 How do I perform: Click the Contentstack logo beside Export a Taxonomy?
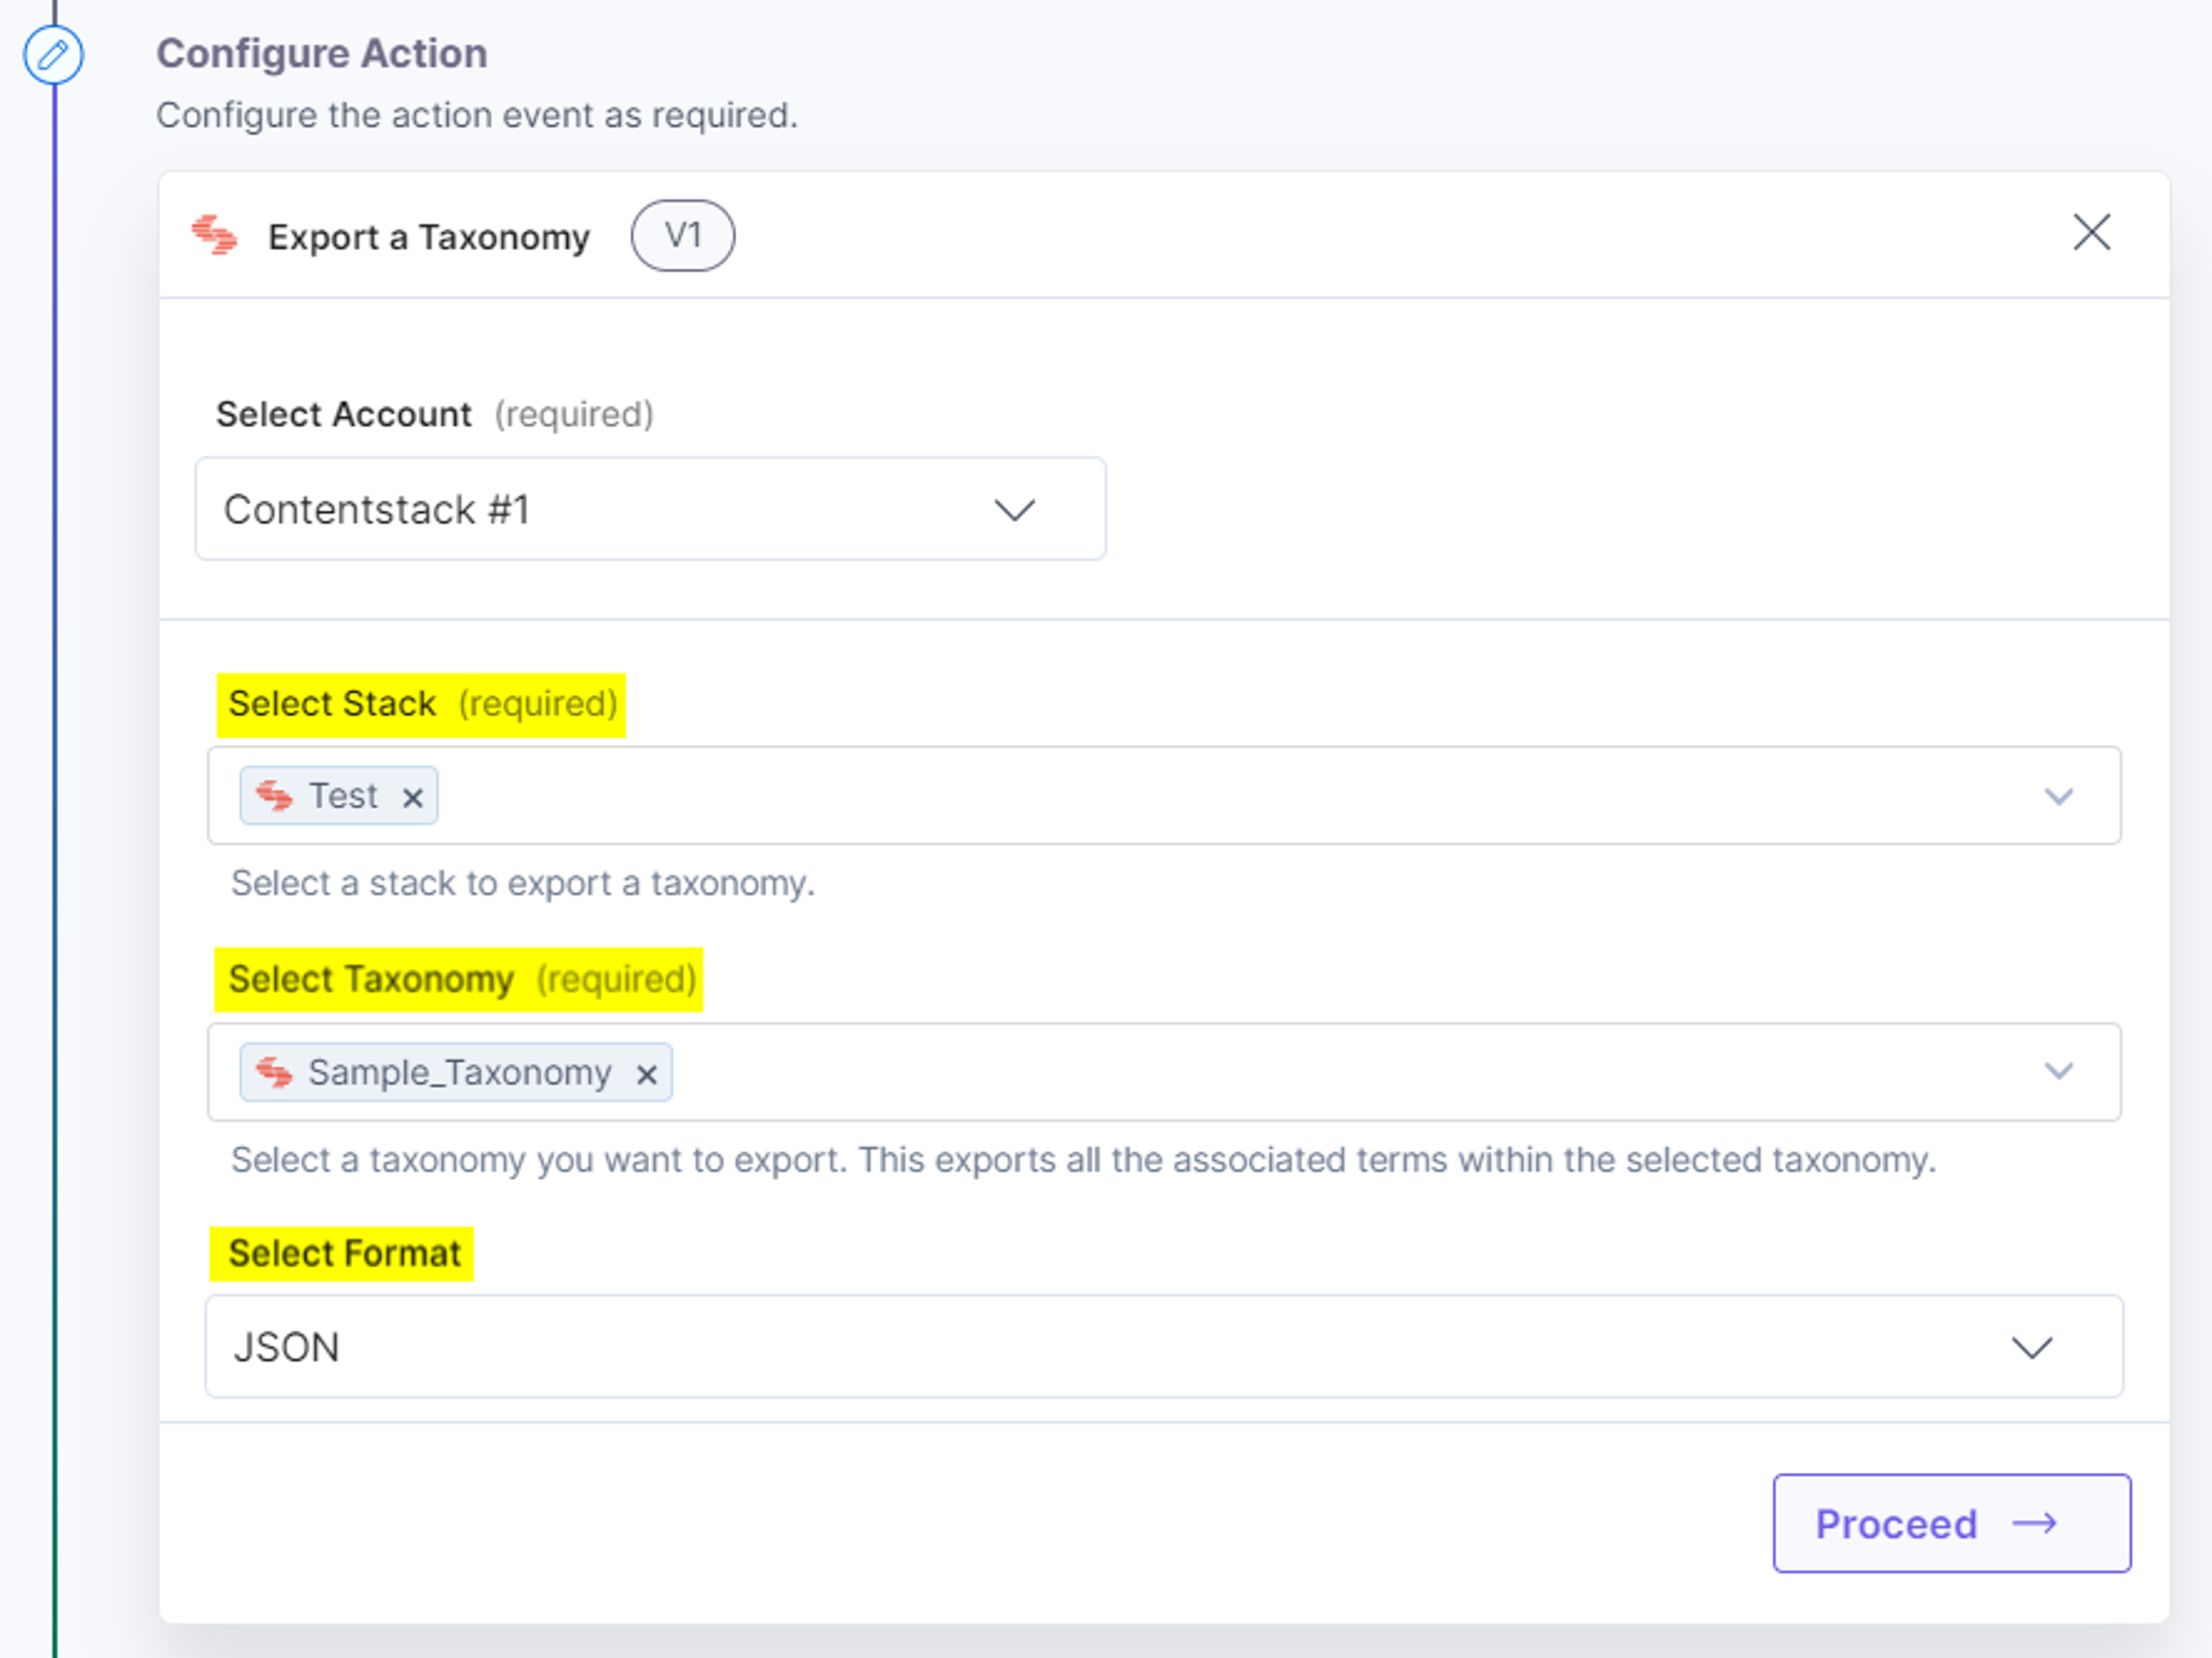(215, 236)
